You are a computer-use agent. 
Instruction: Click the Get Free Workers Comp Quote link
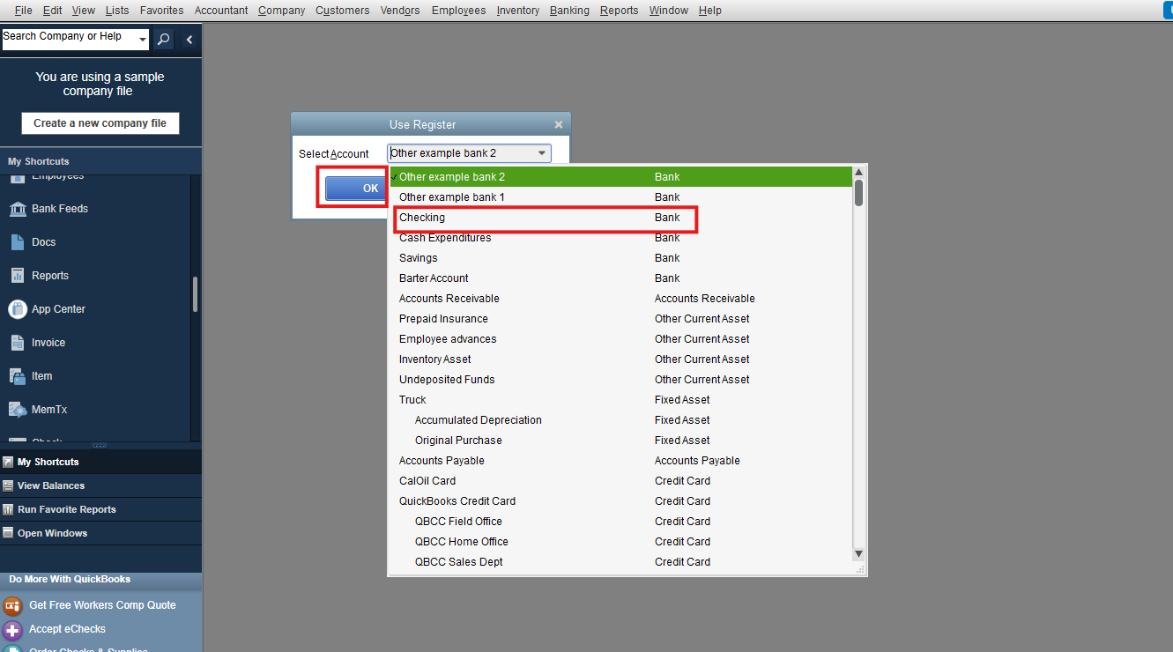[x=102, y=605]
